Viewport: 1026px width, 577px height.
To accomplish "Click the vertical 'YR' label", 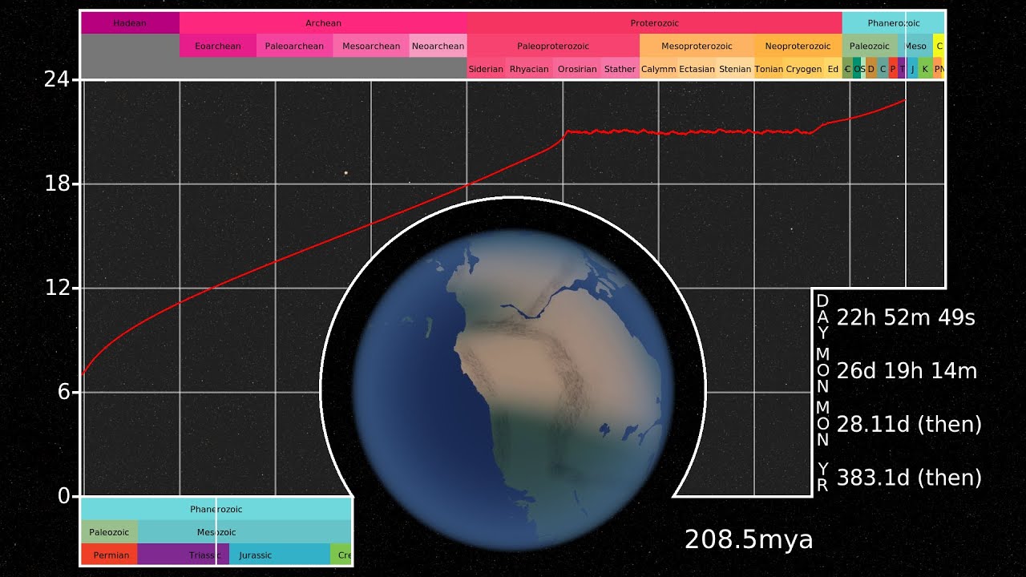I will pos(822,477).
